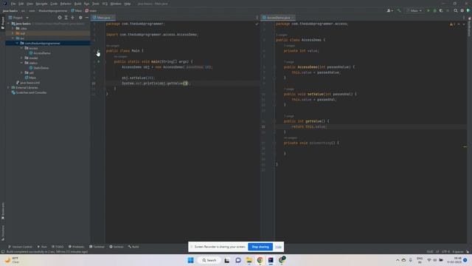Image resolution: width=472 pixels, height=266 pixels.
Task: Open the Edit menu
Action: (x=21, y=4)
